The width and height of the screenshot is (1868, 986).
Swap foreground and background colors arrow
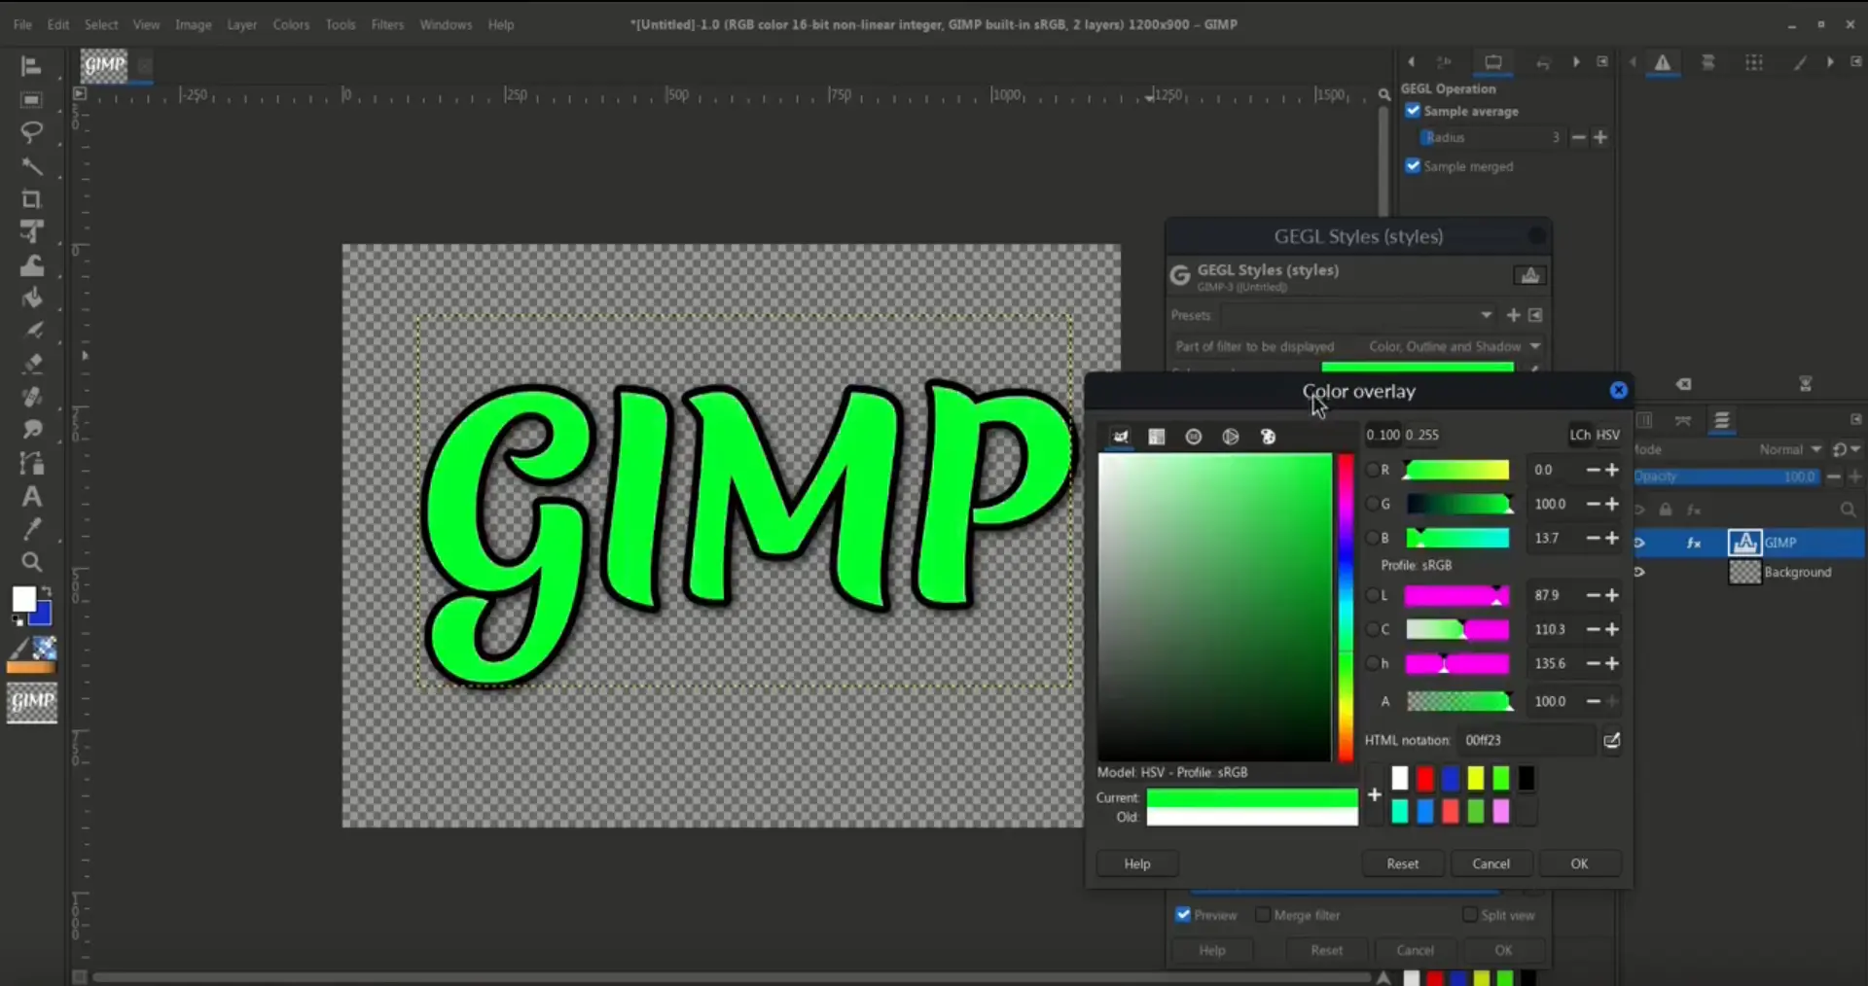[x=46, y=590]
